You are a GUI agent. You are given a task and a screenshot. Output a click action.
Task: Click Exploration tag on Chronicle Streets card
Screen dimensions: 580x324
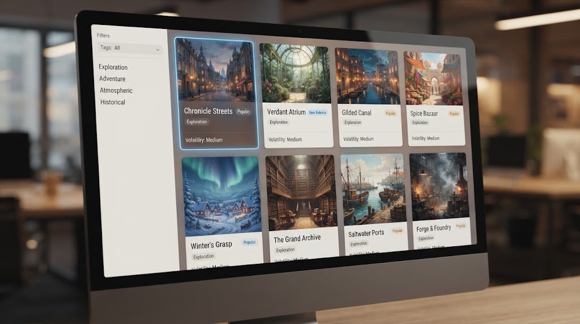(197, 122)
